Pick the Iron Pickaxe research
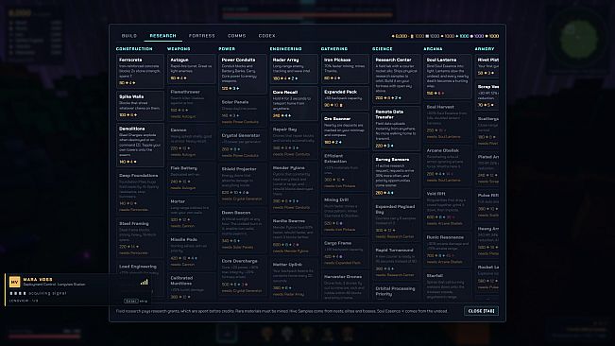 click(345, 69)
